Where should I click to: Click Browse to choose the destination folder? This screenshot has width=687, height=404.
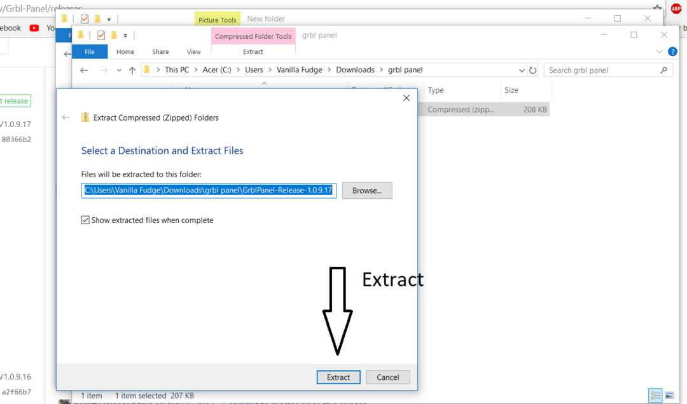click(366, 191)
